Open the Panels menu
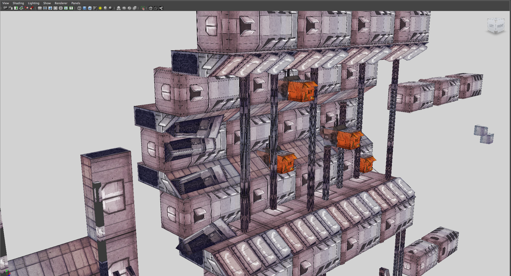The height and width of the screenshot is (276, 511). coord(76,3)
